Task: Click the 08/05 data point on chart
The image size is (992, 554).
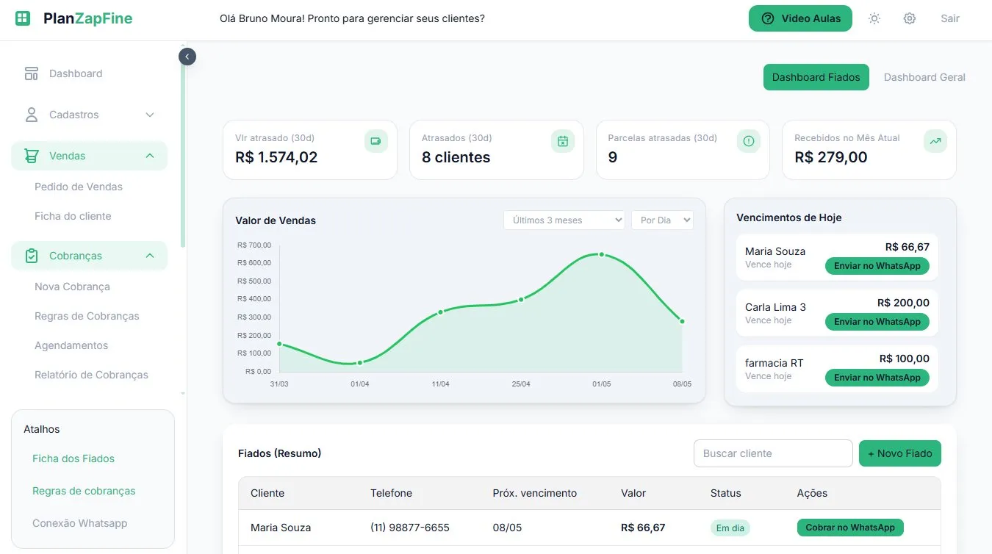Action: [682, 321]
